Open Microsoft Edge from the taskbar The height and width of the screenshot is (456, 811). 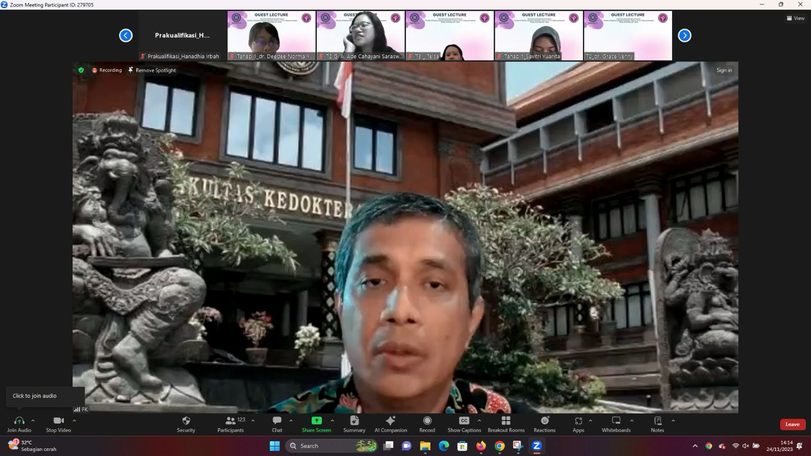pyautogui.click(x=444, y=446)
